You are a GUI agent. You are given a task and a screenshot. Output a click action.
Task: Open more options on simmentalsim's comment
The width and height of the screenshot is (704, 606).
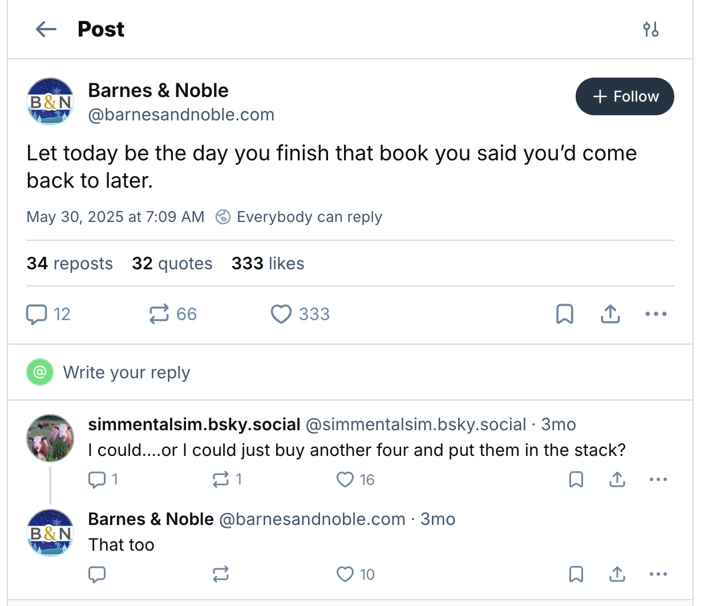click(658, 480)
